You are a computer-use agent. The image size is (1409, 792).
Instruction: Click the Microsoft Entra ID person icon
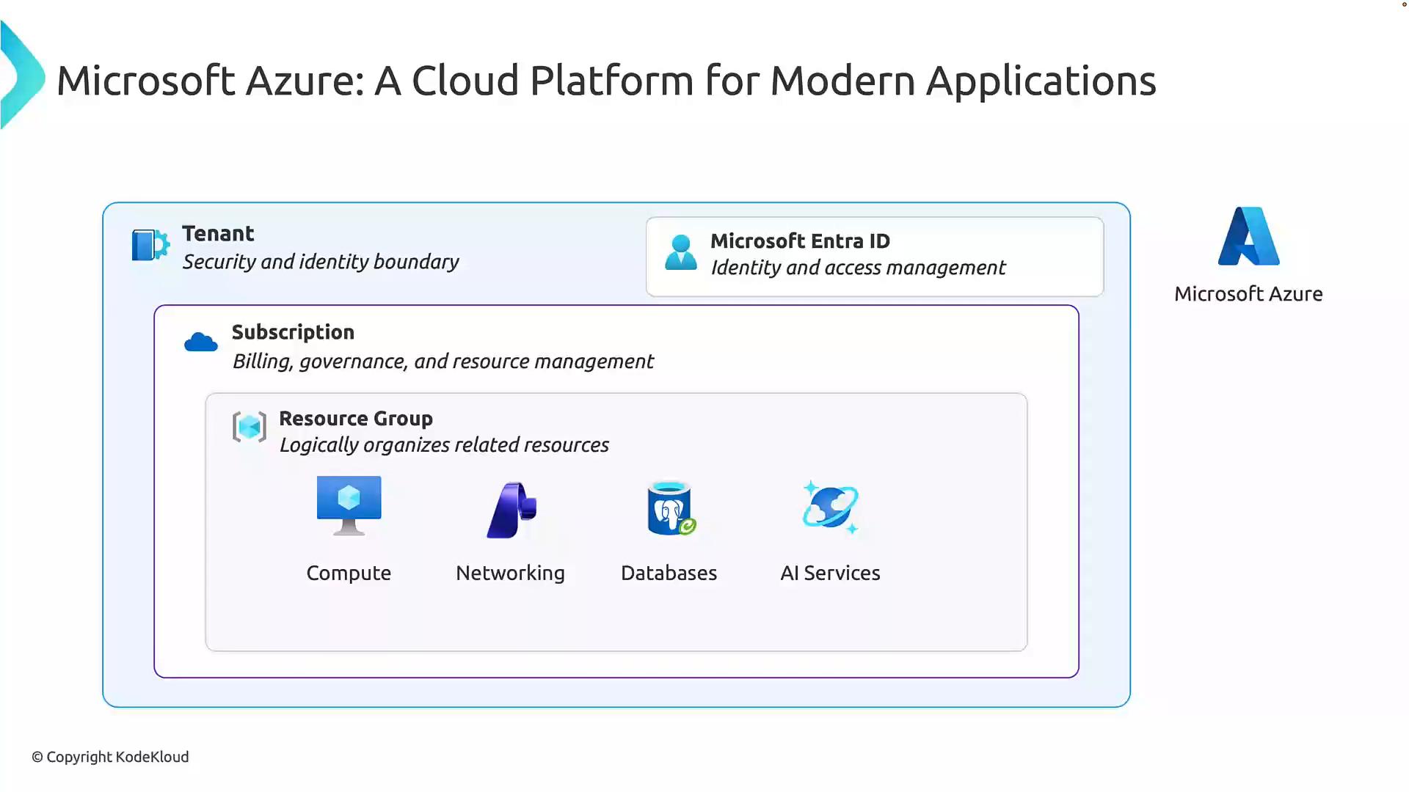[681, 252]
